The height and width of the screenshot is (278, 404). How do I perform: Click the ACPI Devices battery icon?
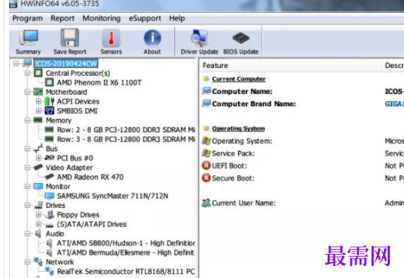pyautogui.click(x=49, y=101)
